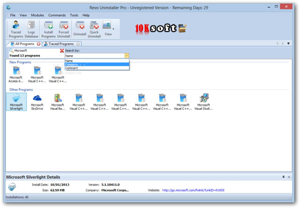The width and height of the screenshot is (300, 208).
Task: Click the version value 5.1.10411.0
Action: pyautogui.click(x=111, y=185)
